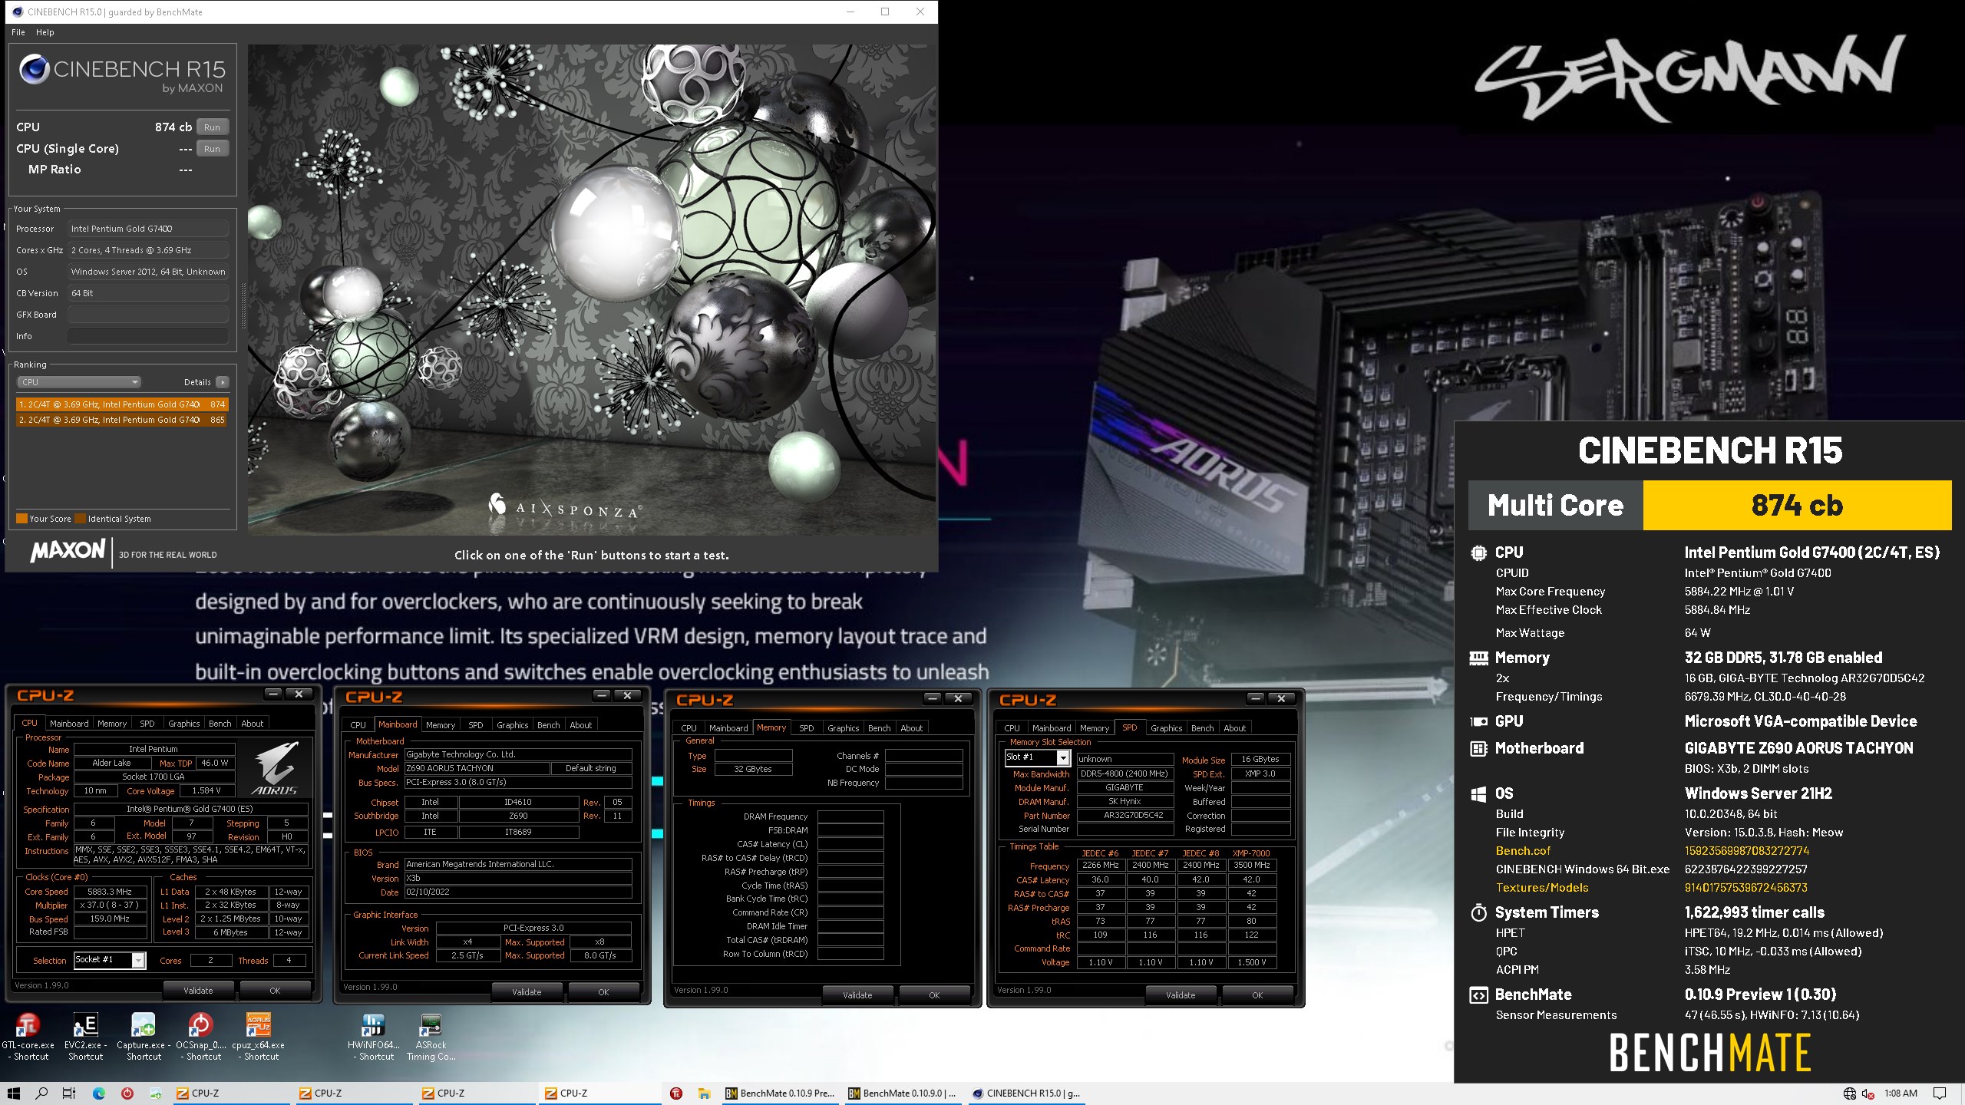Click OK in the Mainboard CPU-Z window
Screen dimensions: 1965x1105
tap(603, 992)
